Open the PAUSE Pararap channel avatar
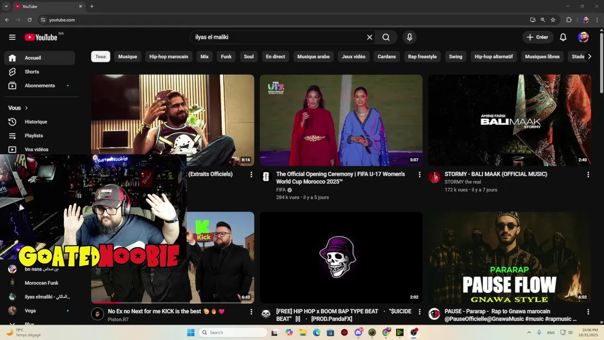 coord(434,314)
